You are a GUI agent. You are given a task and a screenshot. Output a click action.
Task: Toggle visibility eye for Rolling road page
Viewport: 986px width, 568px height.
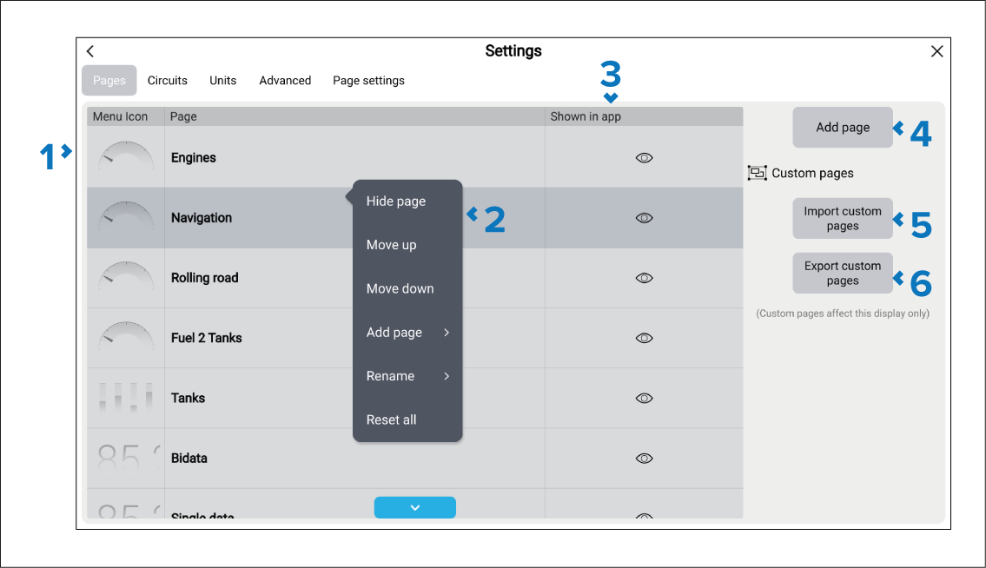pos(644,278)
